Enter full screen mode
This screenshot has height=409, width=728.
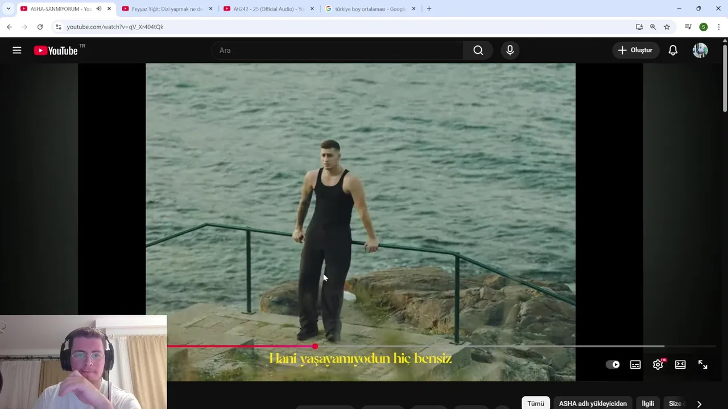pos(703,365)
